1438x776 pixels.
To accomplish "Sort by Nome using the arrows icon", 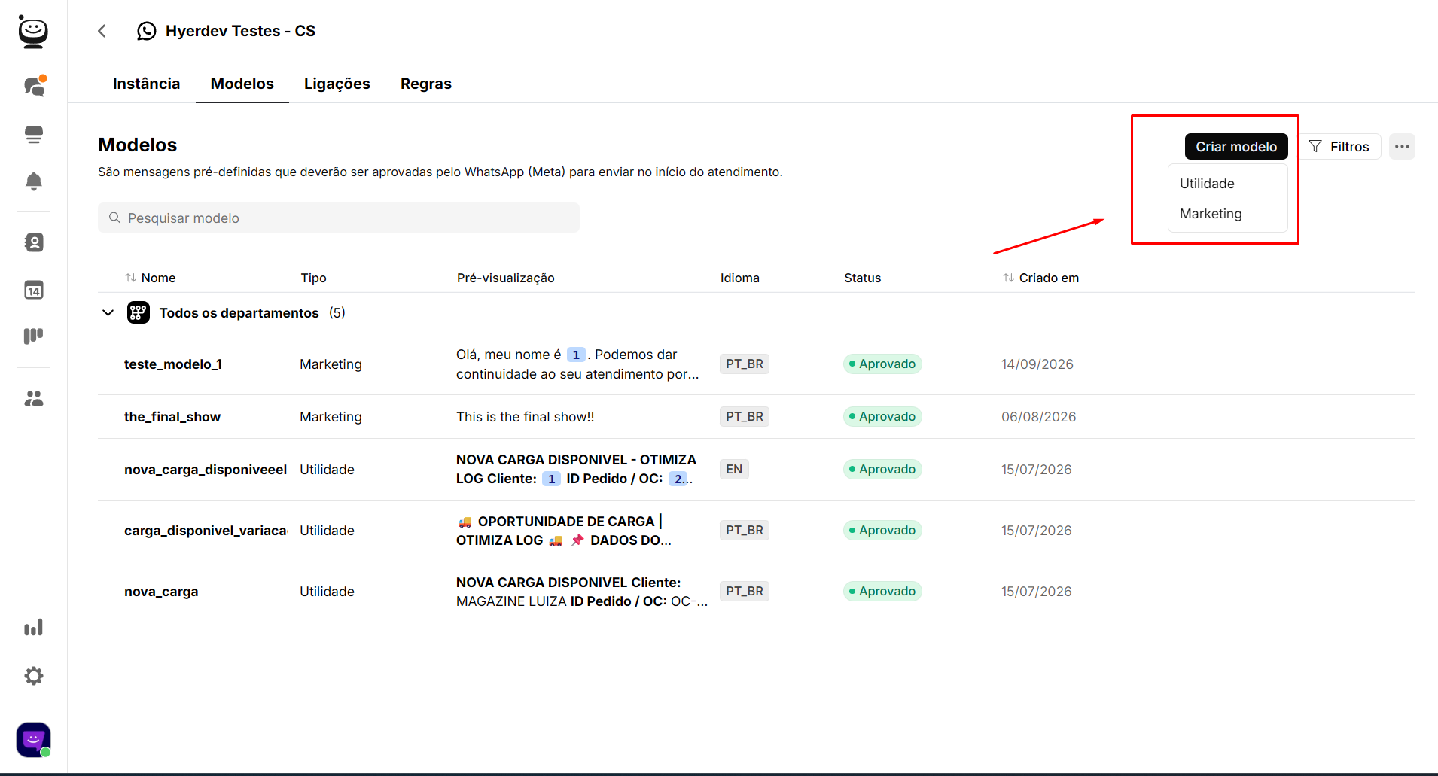I will pyautogui.click(x=131, y=278).
